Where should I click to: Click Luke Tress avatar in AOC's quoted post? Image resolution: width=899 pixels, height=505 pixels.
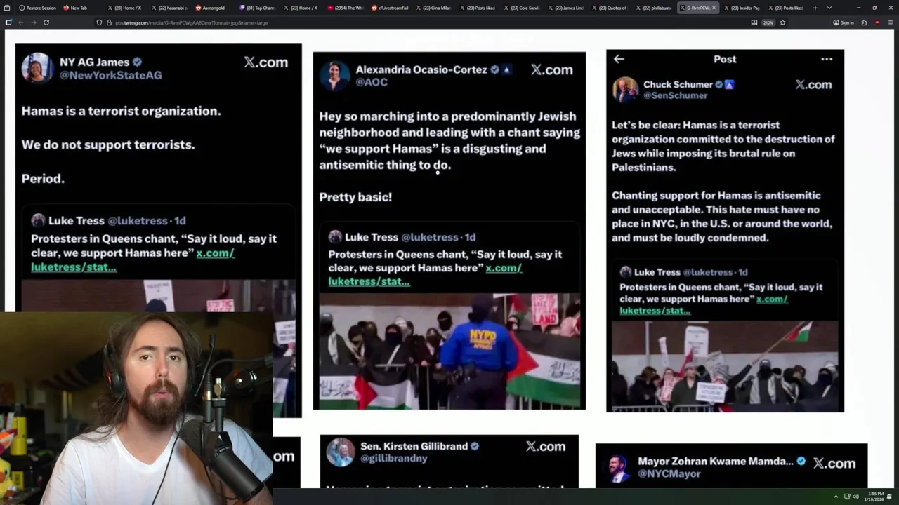[336, 237]
